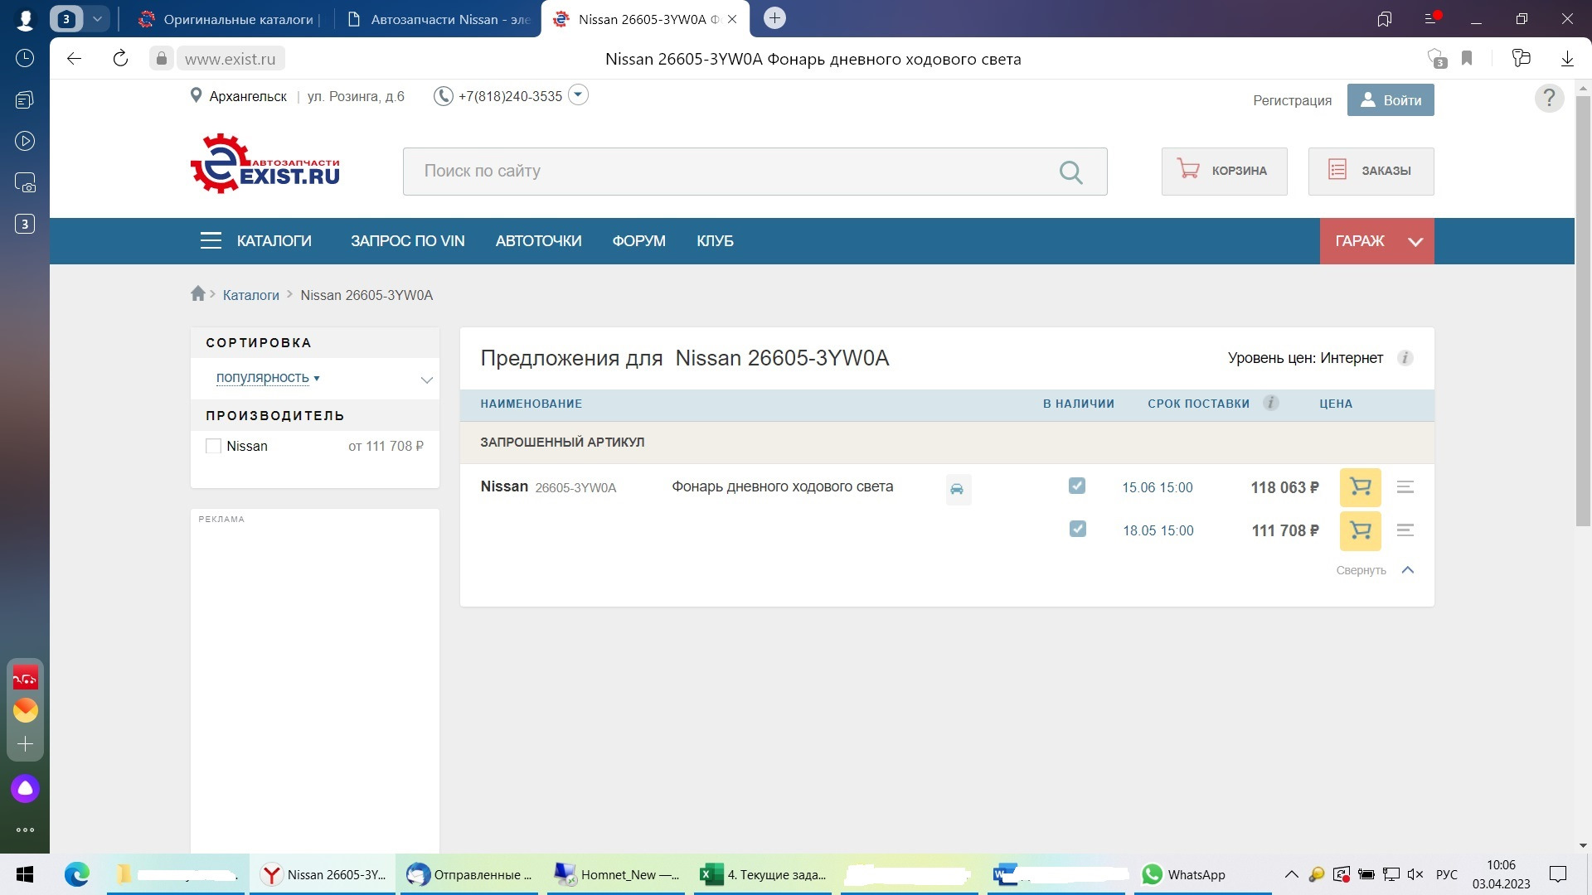Click the menu lines icon second row
Viewport: 1592px width, 895px height.
point(1405,530)
